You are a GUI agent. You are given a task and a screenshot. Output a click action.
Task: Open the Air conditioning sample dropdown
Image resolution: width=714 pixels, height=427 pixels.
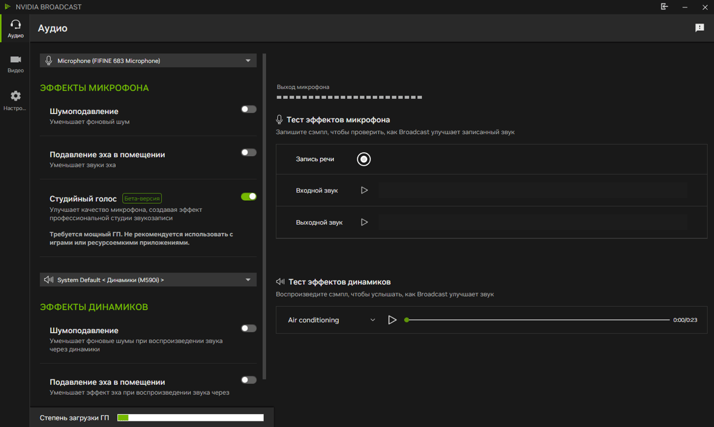coord(331,320)
